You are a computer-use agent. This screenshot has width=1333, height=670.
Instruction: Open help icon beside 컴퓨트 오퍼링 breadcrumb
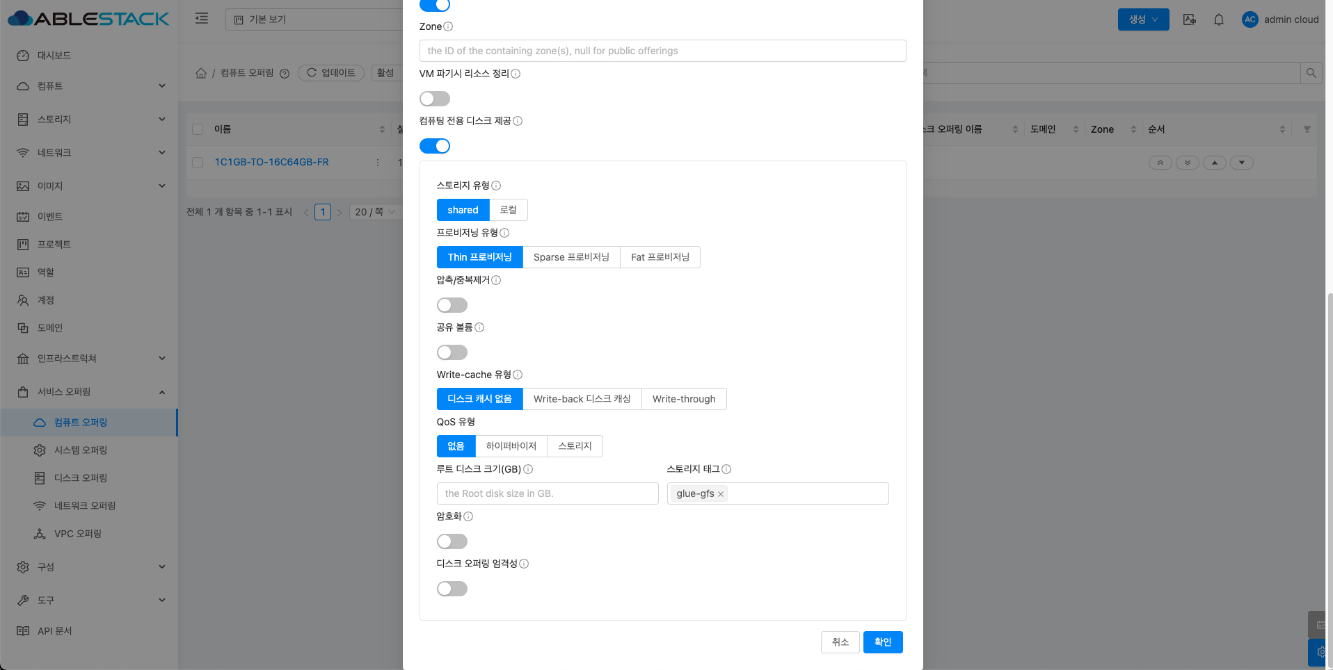click(x=285, y=74)
